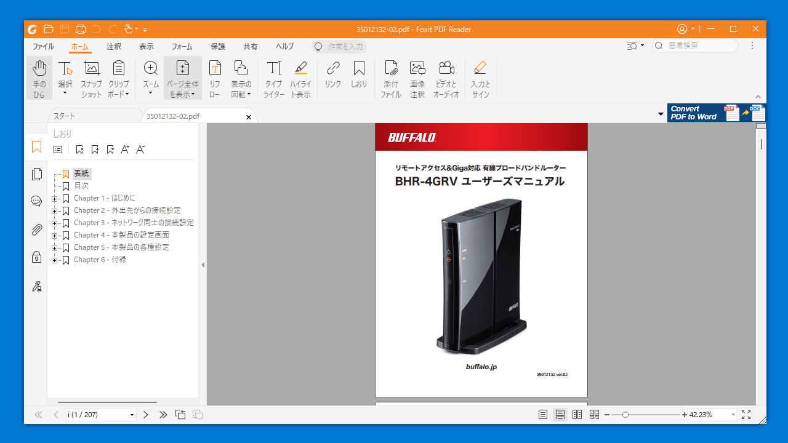The width and height of the screenshot is (788, 443).
Task: Switch to the スタート document tab
Action: (x=94, y=116)
